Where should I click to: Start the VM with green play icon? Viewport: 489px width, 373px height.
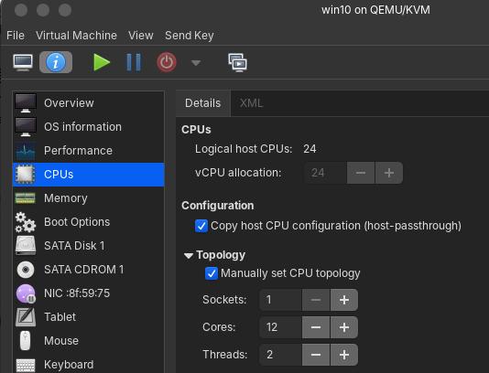(102, 62)
